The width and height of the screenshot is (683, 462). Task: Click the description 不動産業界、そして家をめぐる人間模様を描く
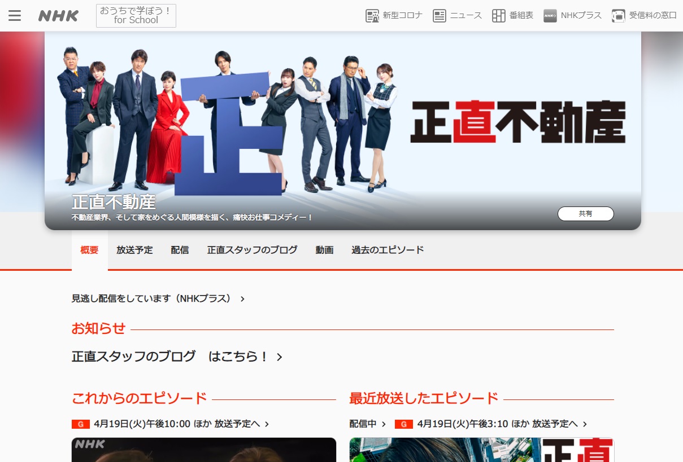(x=192, y=217)
